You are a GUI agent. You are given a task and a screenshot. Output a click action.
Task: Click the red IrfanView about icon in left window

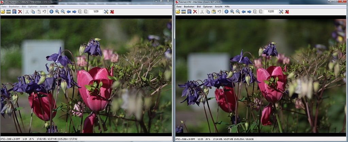[x=112, y=12]
